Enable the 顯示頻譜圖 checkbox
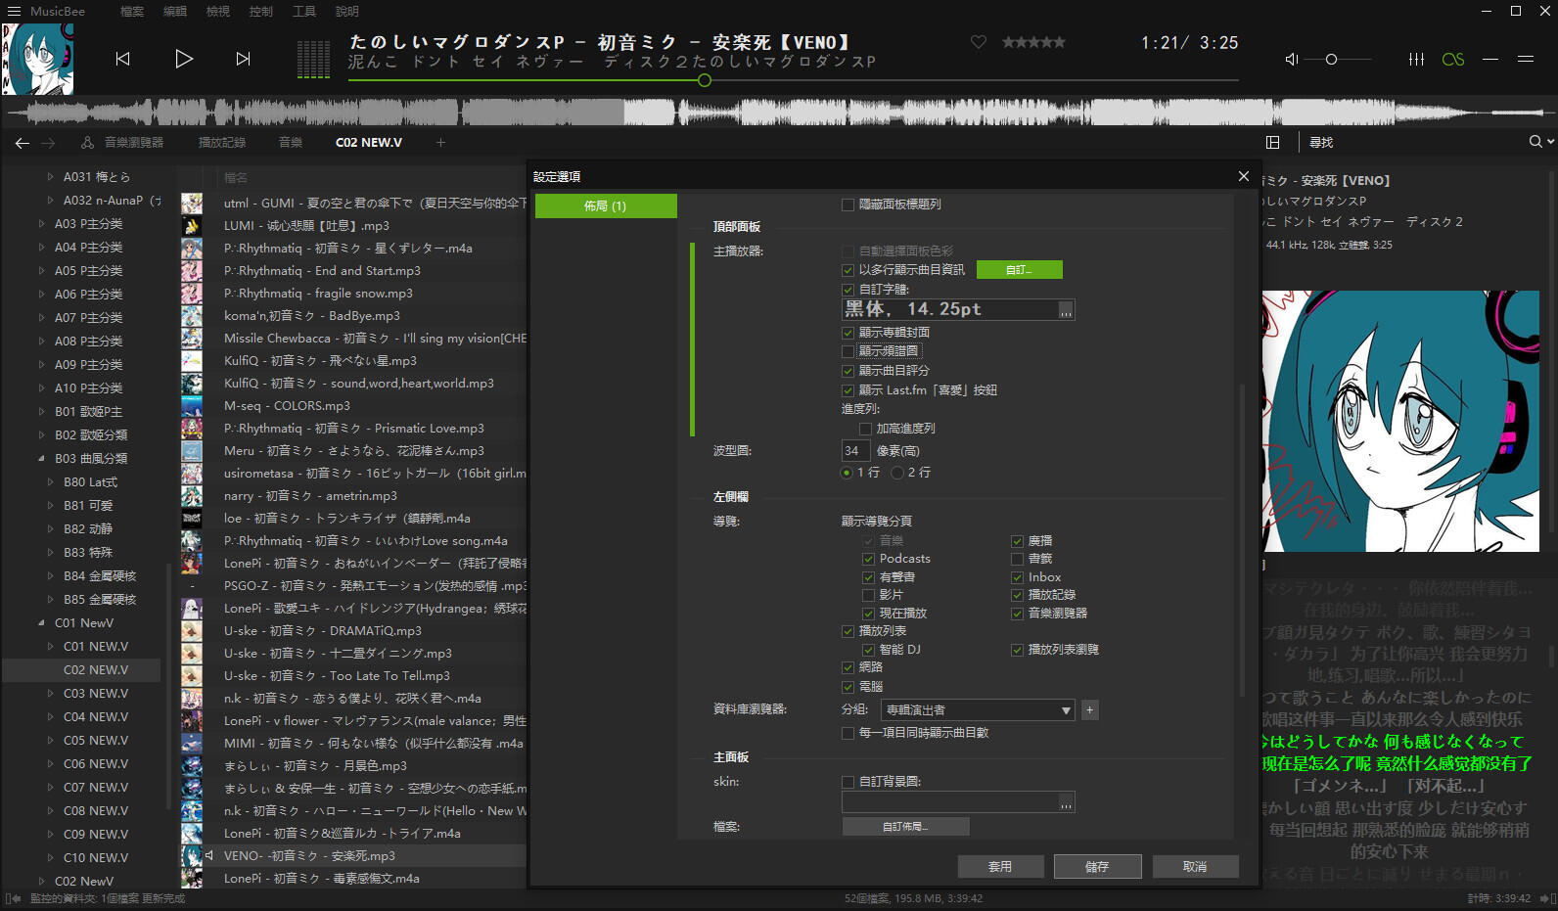1558x911 pixels. click(x=848, y=351)
